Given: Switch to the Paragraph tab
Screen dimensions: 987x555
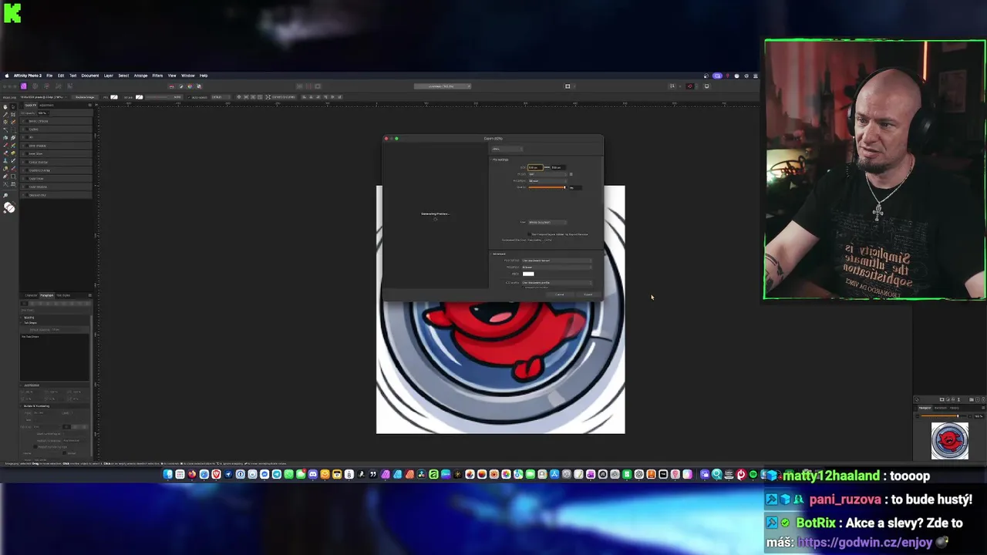Looking at the screenshot, I should coord(46,295).
